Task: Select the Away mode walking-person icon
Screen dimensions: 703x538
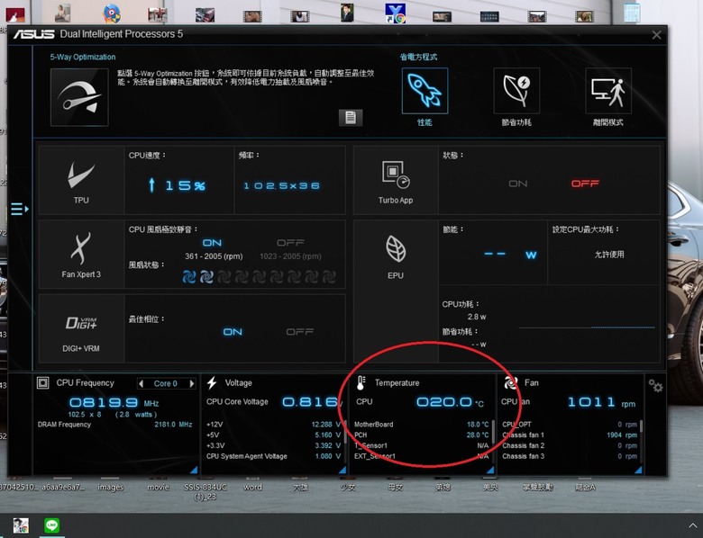Action: click(x=608, y=91)
